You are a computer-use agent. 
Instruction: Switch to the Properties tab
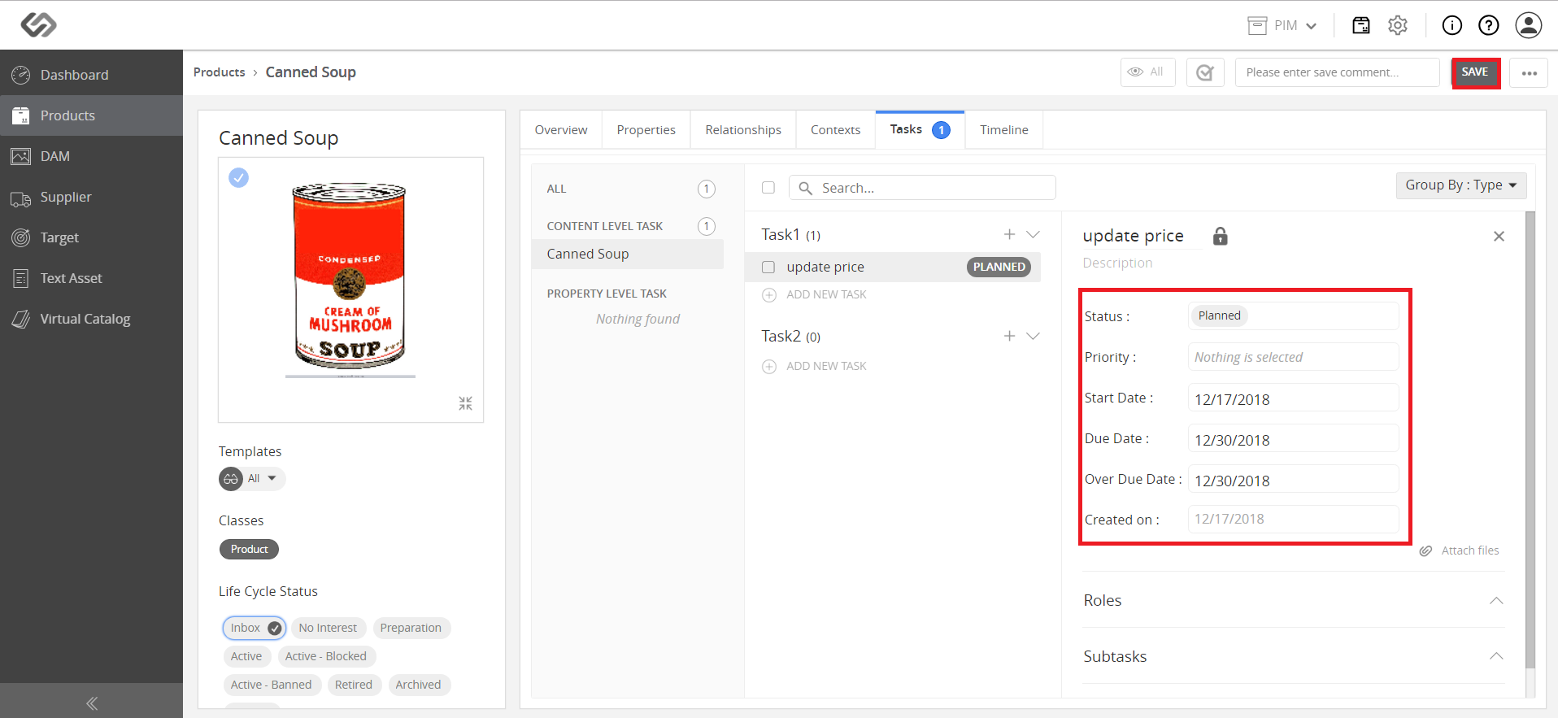point(646,130)
